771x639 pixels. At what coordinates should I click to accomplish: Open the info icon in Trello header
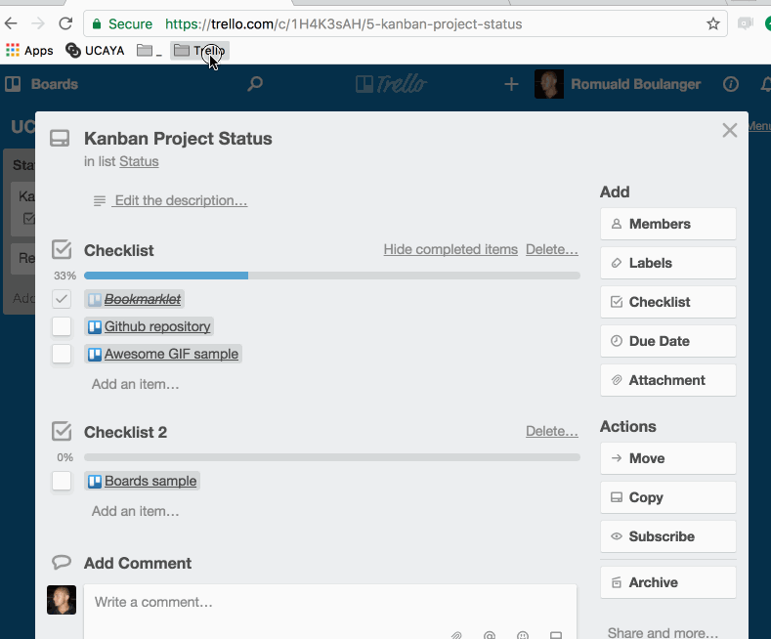click(x=730, y=84)
